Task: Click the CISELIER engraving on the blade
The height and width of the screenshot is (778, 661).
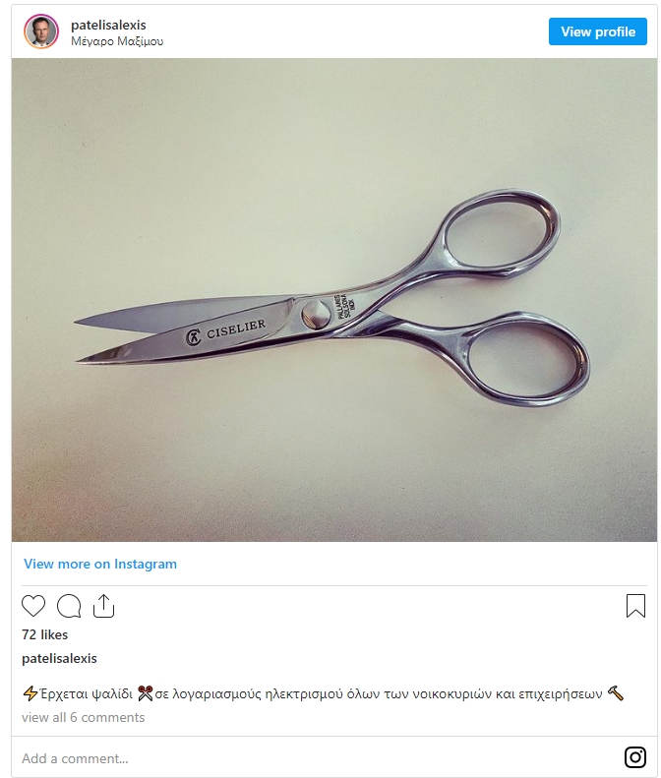Action: click(226, 331)
